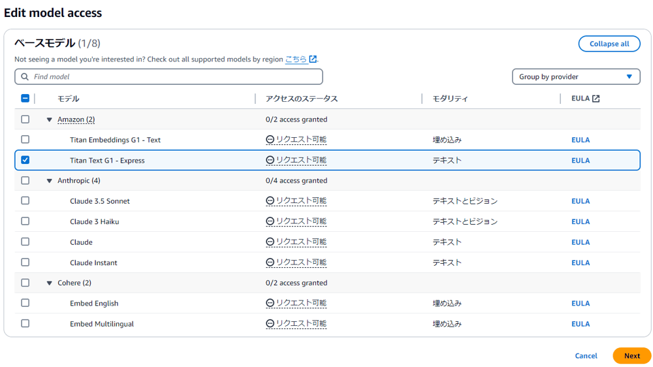The image size is (653, 367).
Task: Click the search magnifier icon in Find model
Action: pyautogui.click(x=25, y=76)
